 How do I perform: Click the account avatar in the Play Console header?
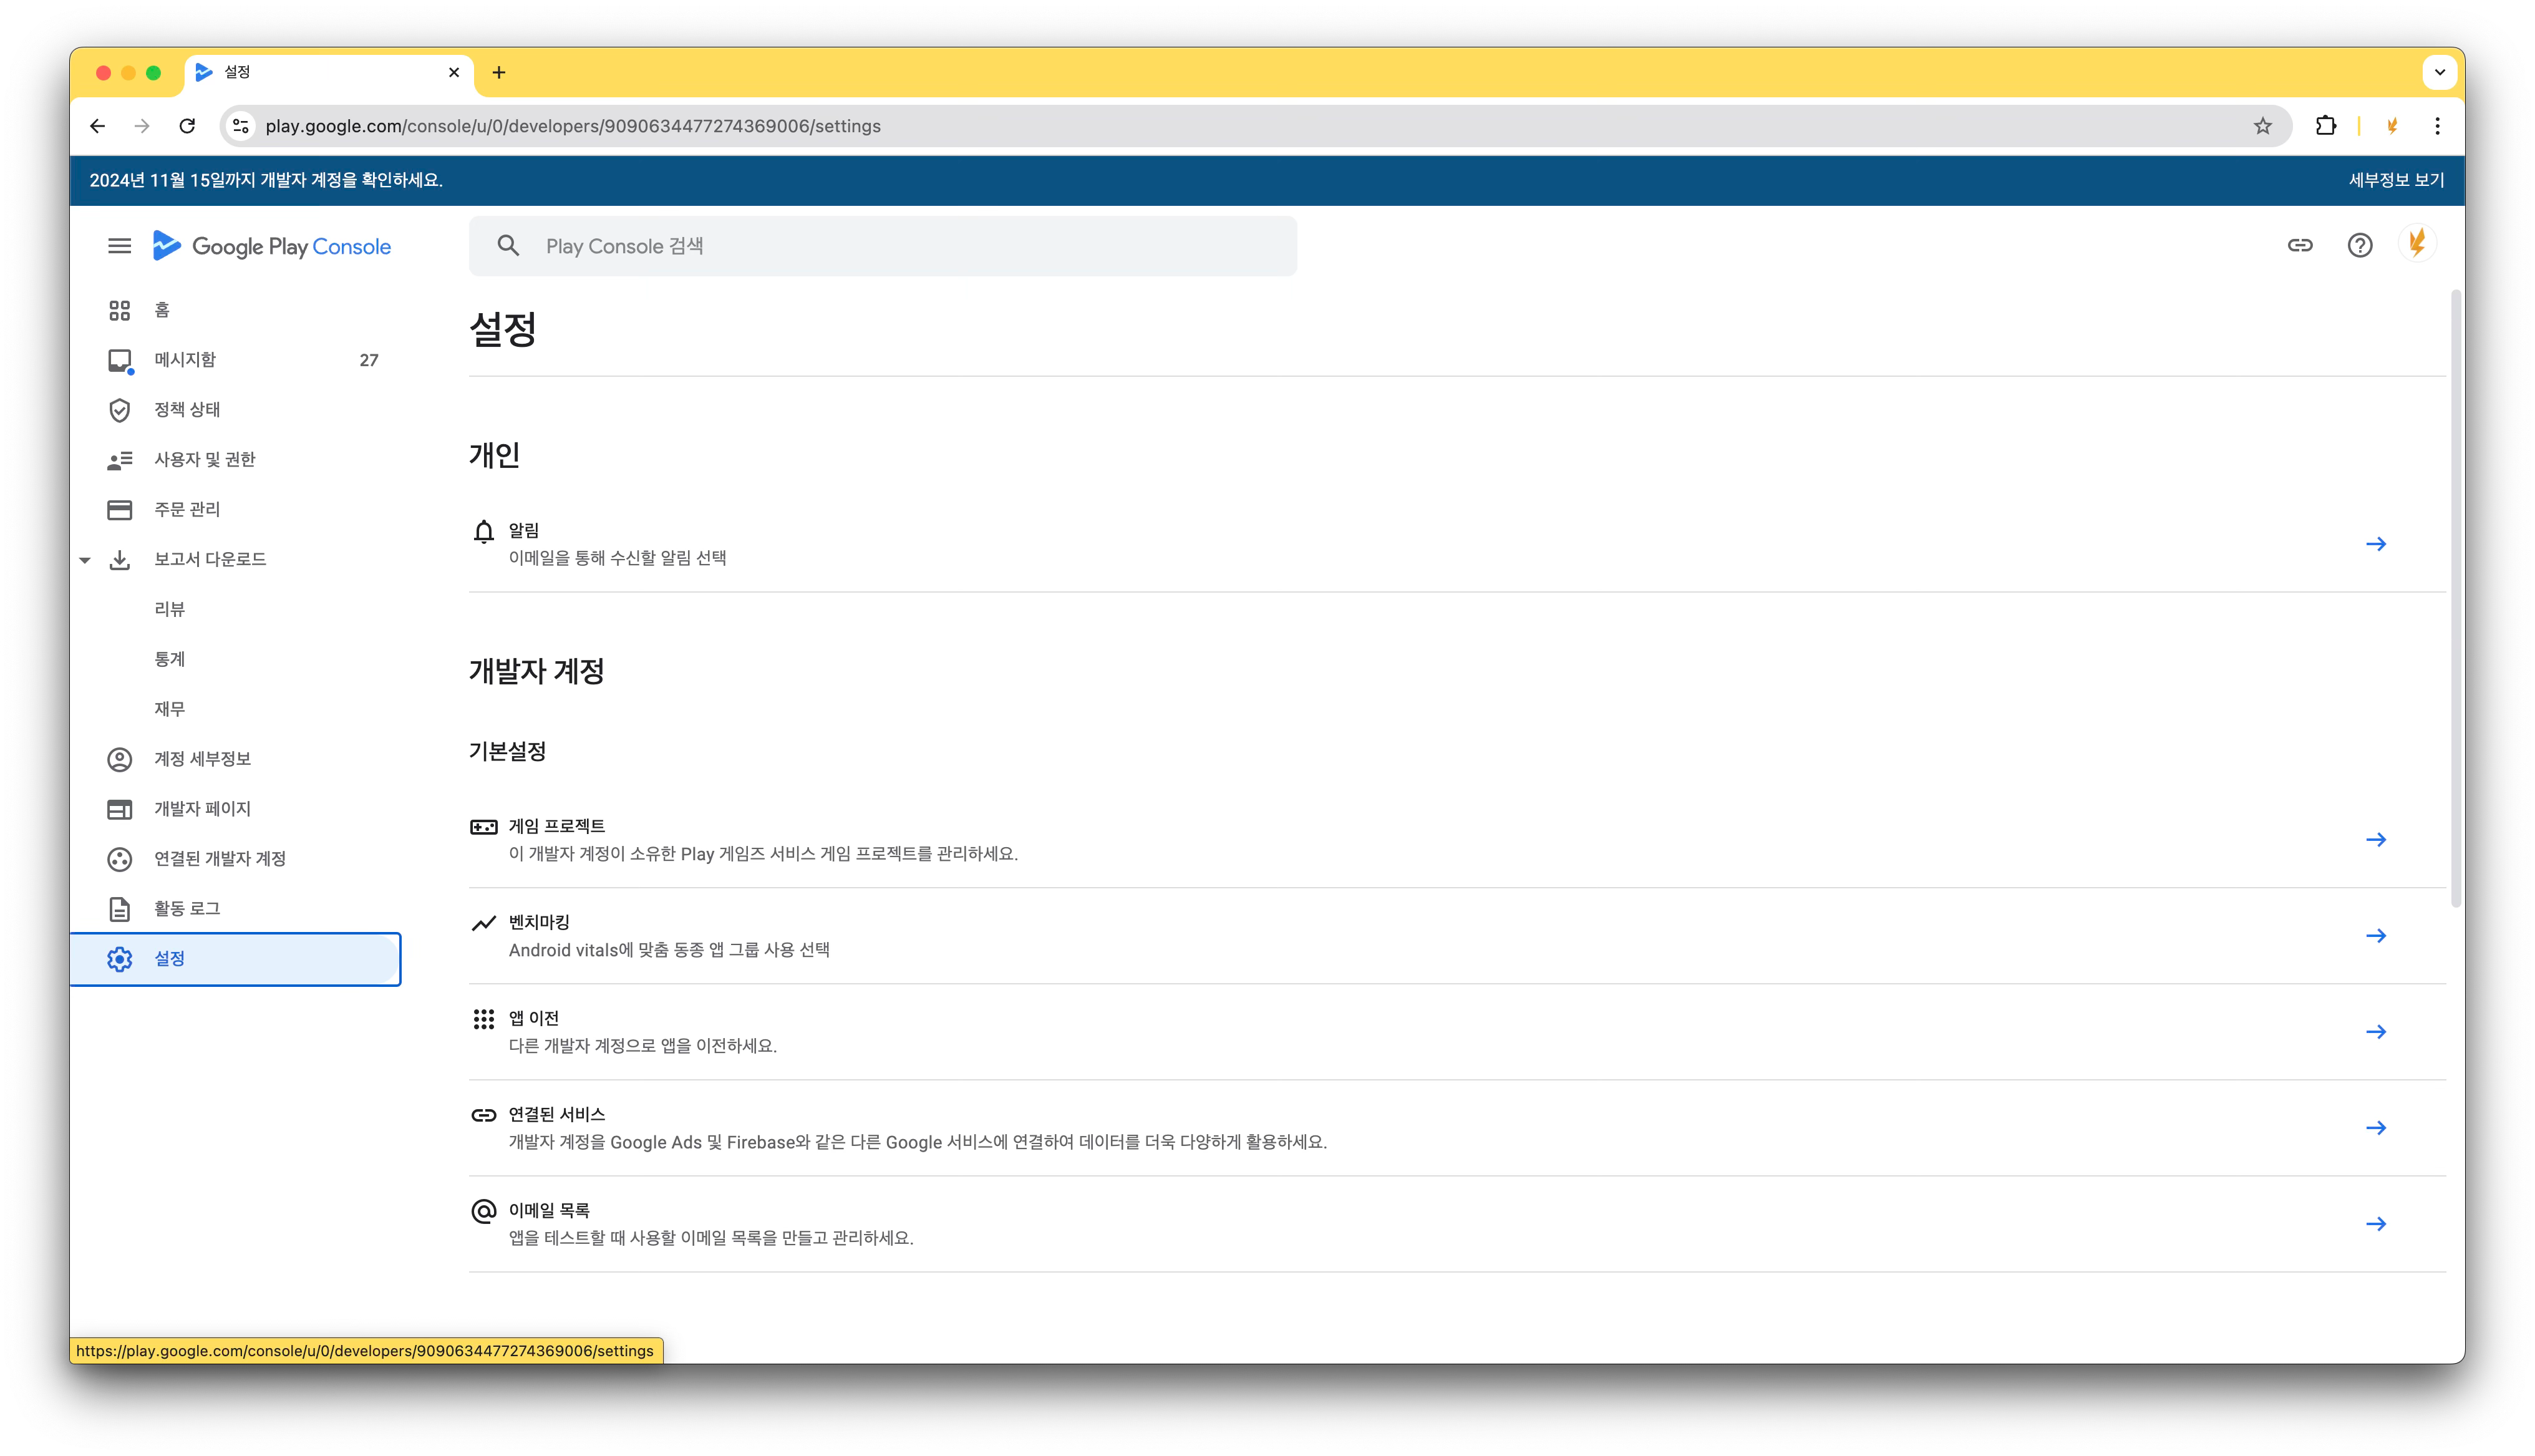(2417, 244)
